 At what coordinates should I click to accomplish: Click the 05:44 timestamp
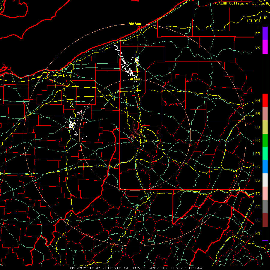click(x=196, y=268)
